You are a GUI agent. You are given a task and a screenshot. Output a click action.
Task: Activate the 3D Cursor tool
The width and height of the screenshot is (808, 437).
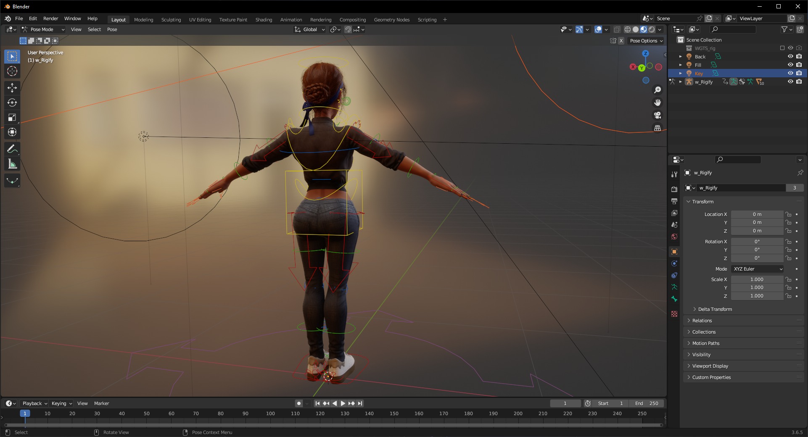pyautogui.click(x=12, y=71)
